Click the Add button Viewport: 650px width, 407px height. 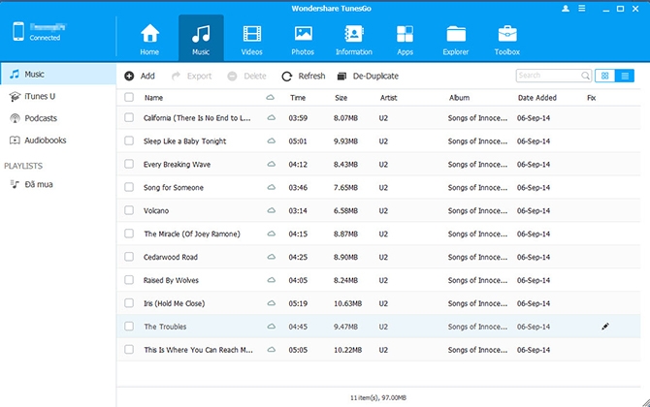140,76
